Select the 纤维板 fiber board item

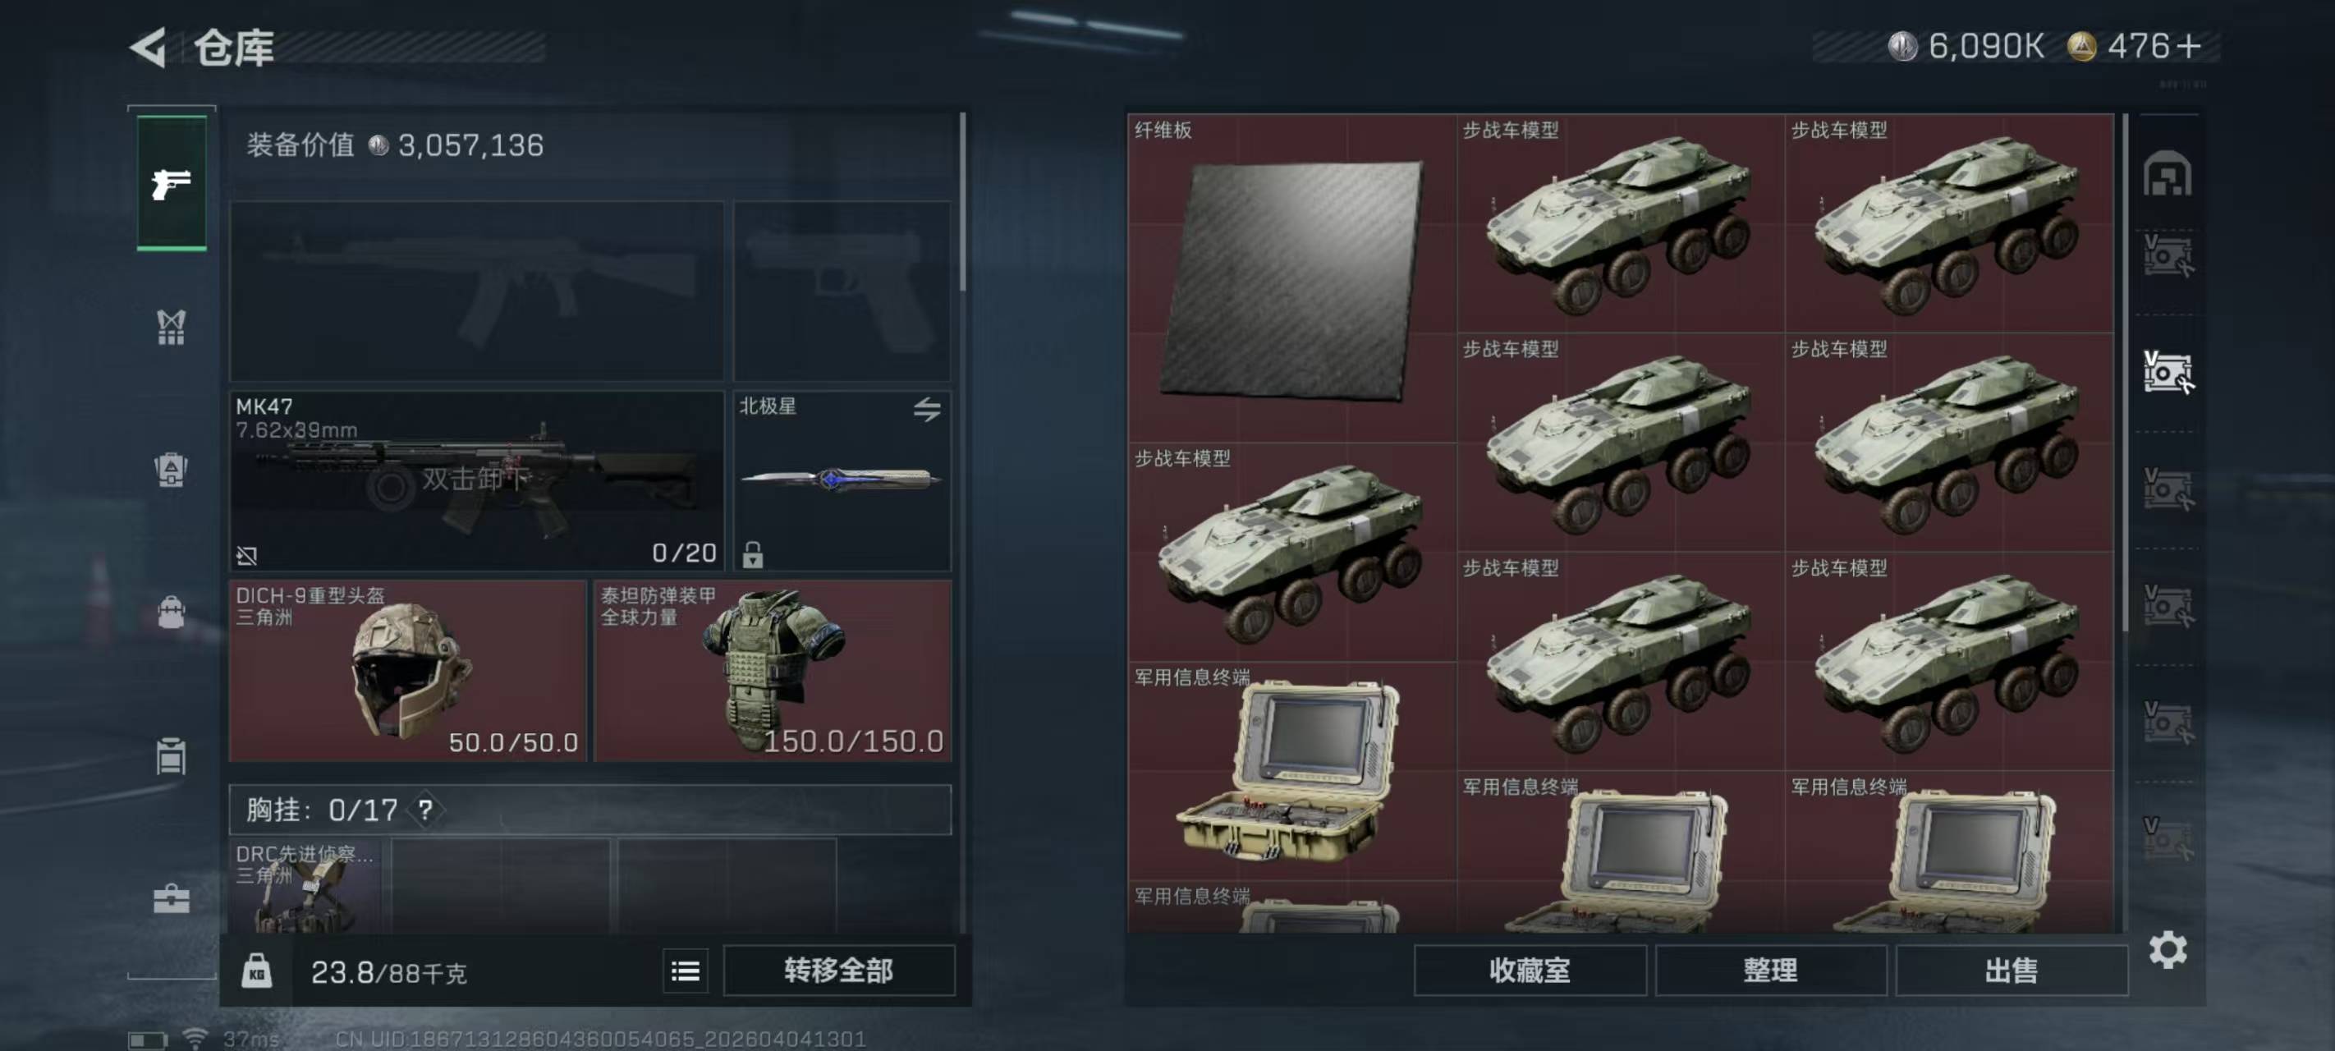click(x=1291, y=278)
